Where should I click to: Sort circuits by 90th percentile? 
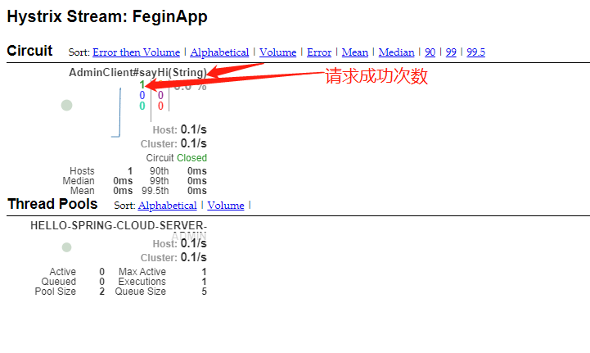click(430, 52)
